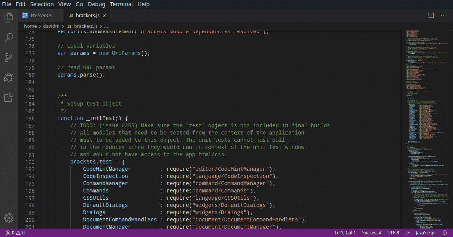453x237 pixels.
Task: Open the Source Control view icon
Action: (8, 58)
